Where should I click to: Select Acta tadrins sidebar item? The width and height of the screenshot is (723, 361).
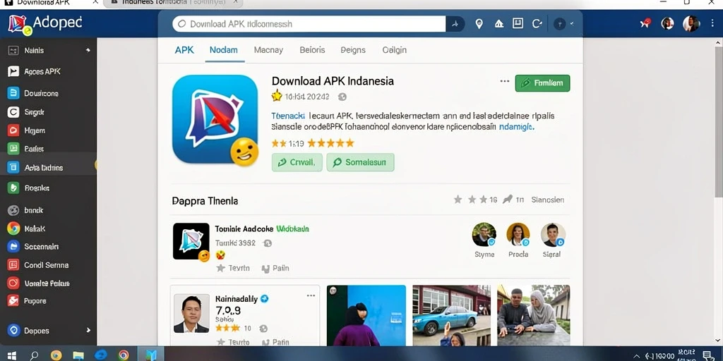click(x=49, y=168)
